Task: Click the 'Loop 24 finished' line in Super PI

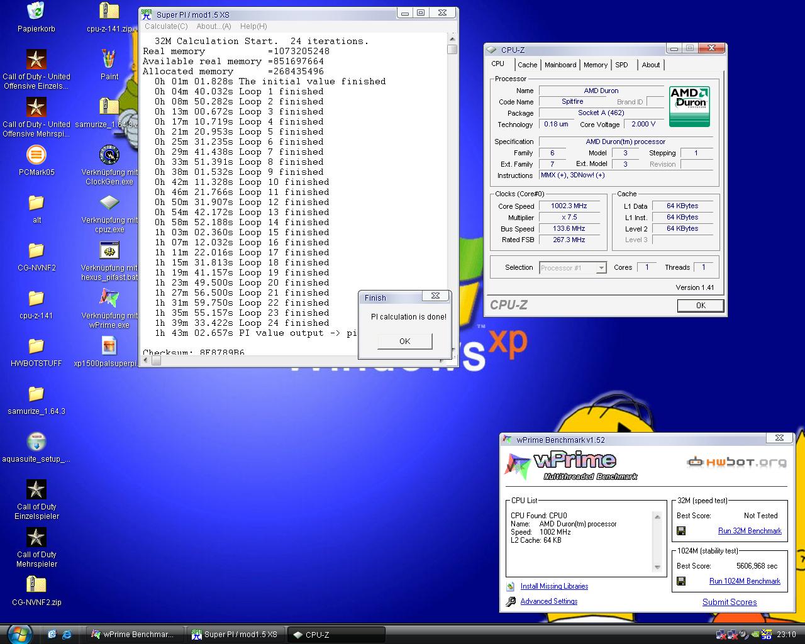Action: point(242,323)
